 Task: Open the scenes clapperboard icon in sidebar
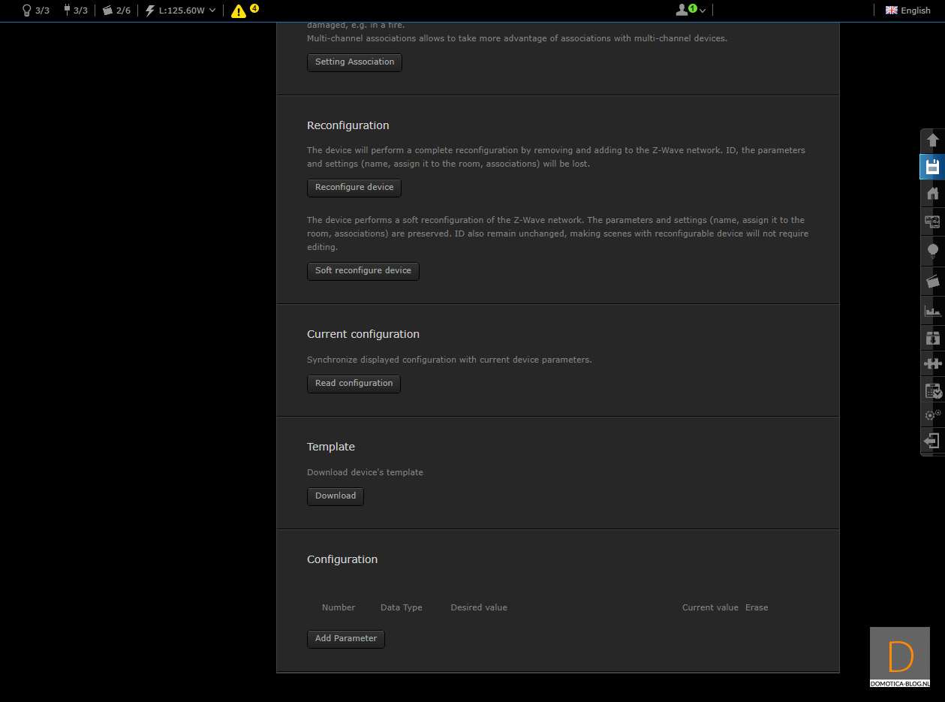click(x=932, y=282)
